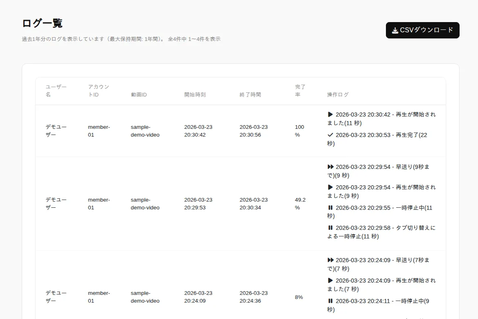Click the アカウントID column header
The image size is (478, 319).
(99, 91)
